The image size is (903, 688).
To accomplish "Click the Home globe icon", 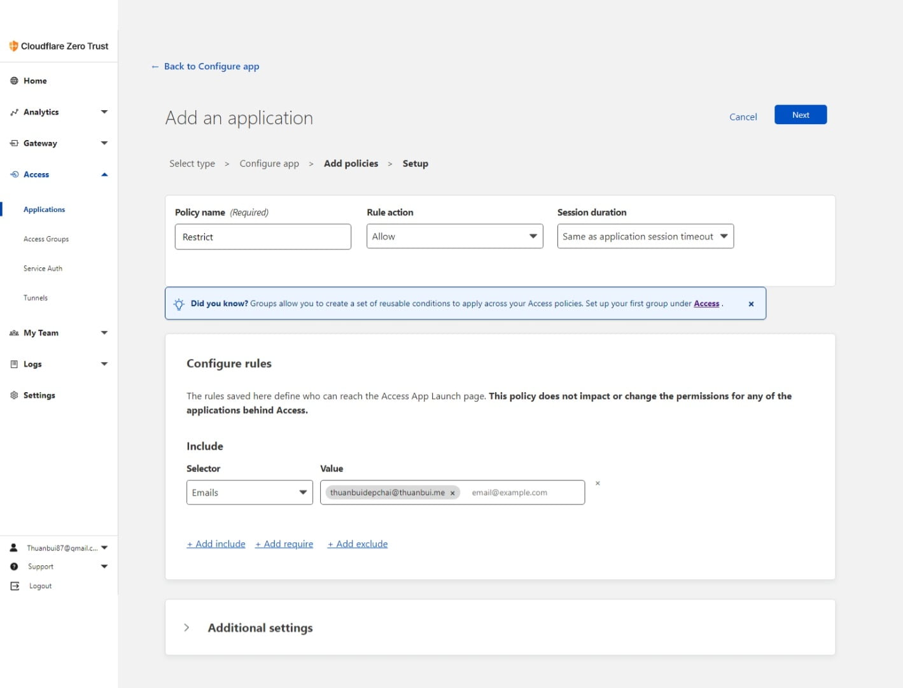I will pos(14,81).
